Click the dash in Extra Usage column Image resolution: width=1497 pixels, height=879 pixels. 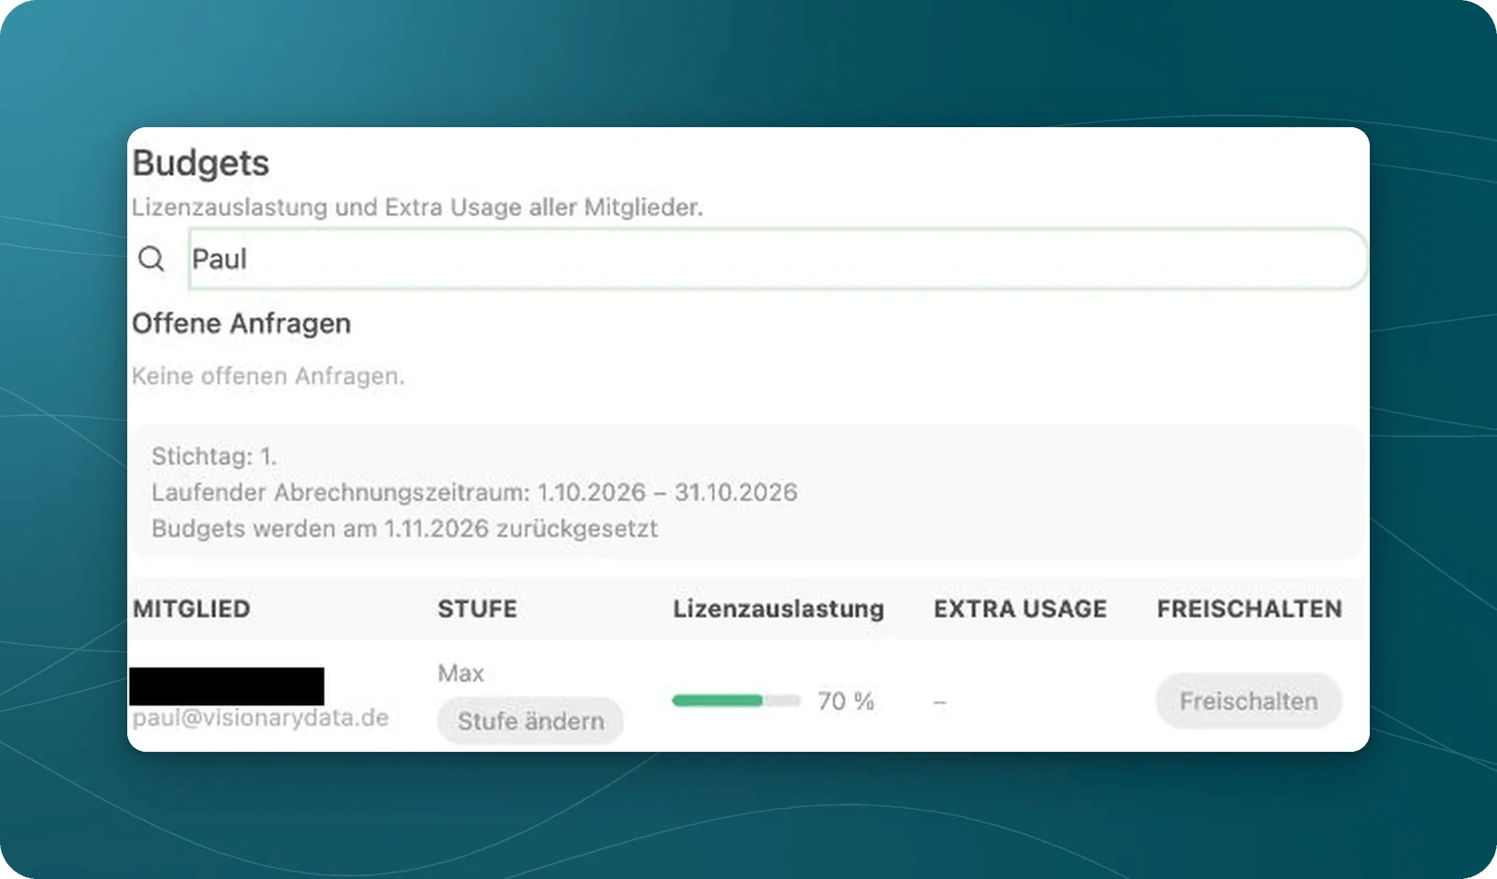940,702
